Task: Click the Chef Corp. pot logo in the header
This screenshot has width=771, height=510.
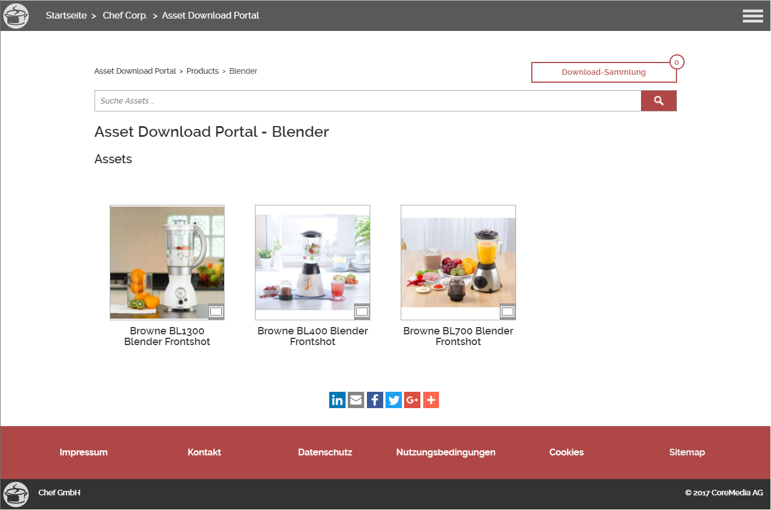Action: (x=16, y=16)
